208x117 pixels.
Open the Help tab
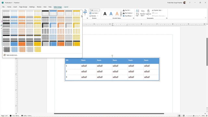click(50, 7)
